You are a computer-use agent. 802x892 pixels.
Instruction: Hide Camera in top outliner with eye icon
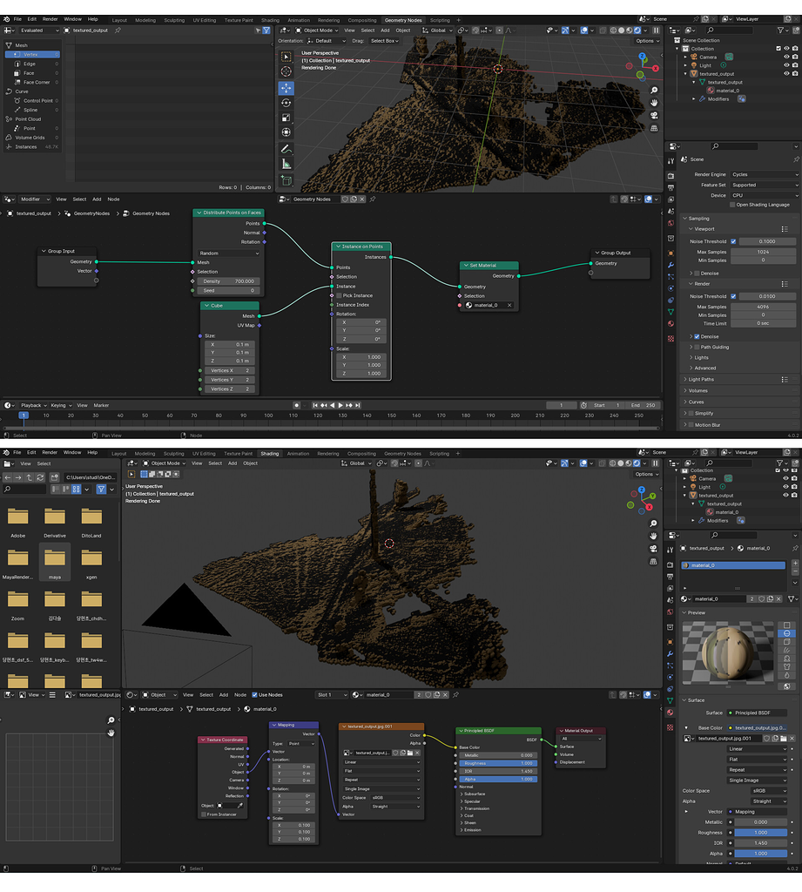click(786, 57)
